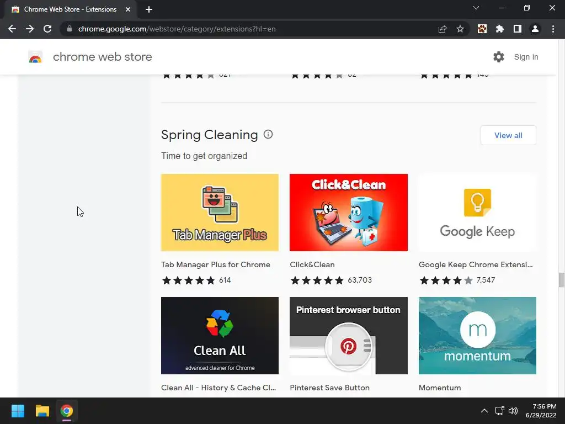This screenshot has width=565, height=424.
Task: Click the Sign in link
Action: pos(526,57)
